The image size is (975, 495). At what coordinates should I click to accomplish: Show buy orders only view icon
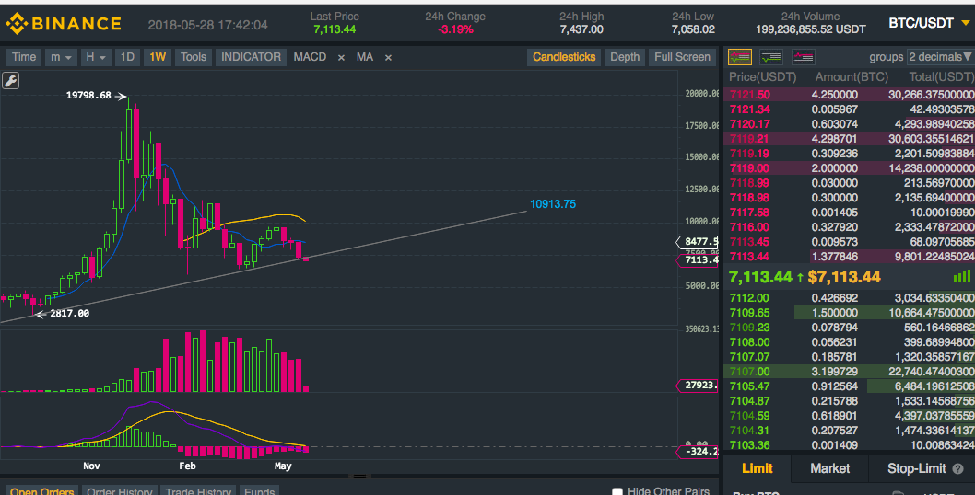tap(771, 57)
